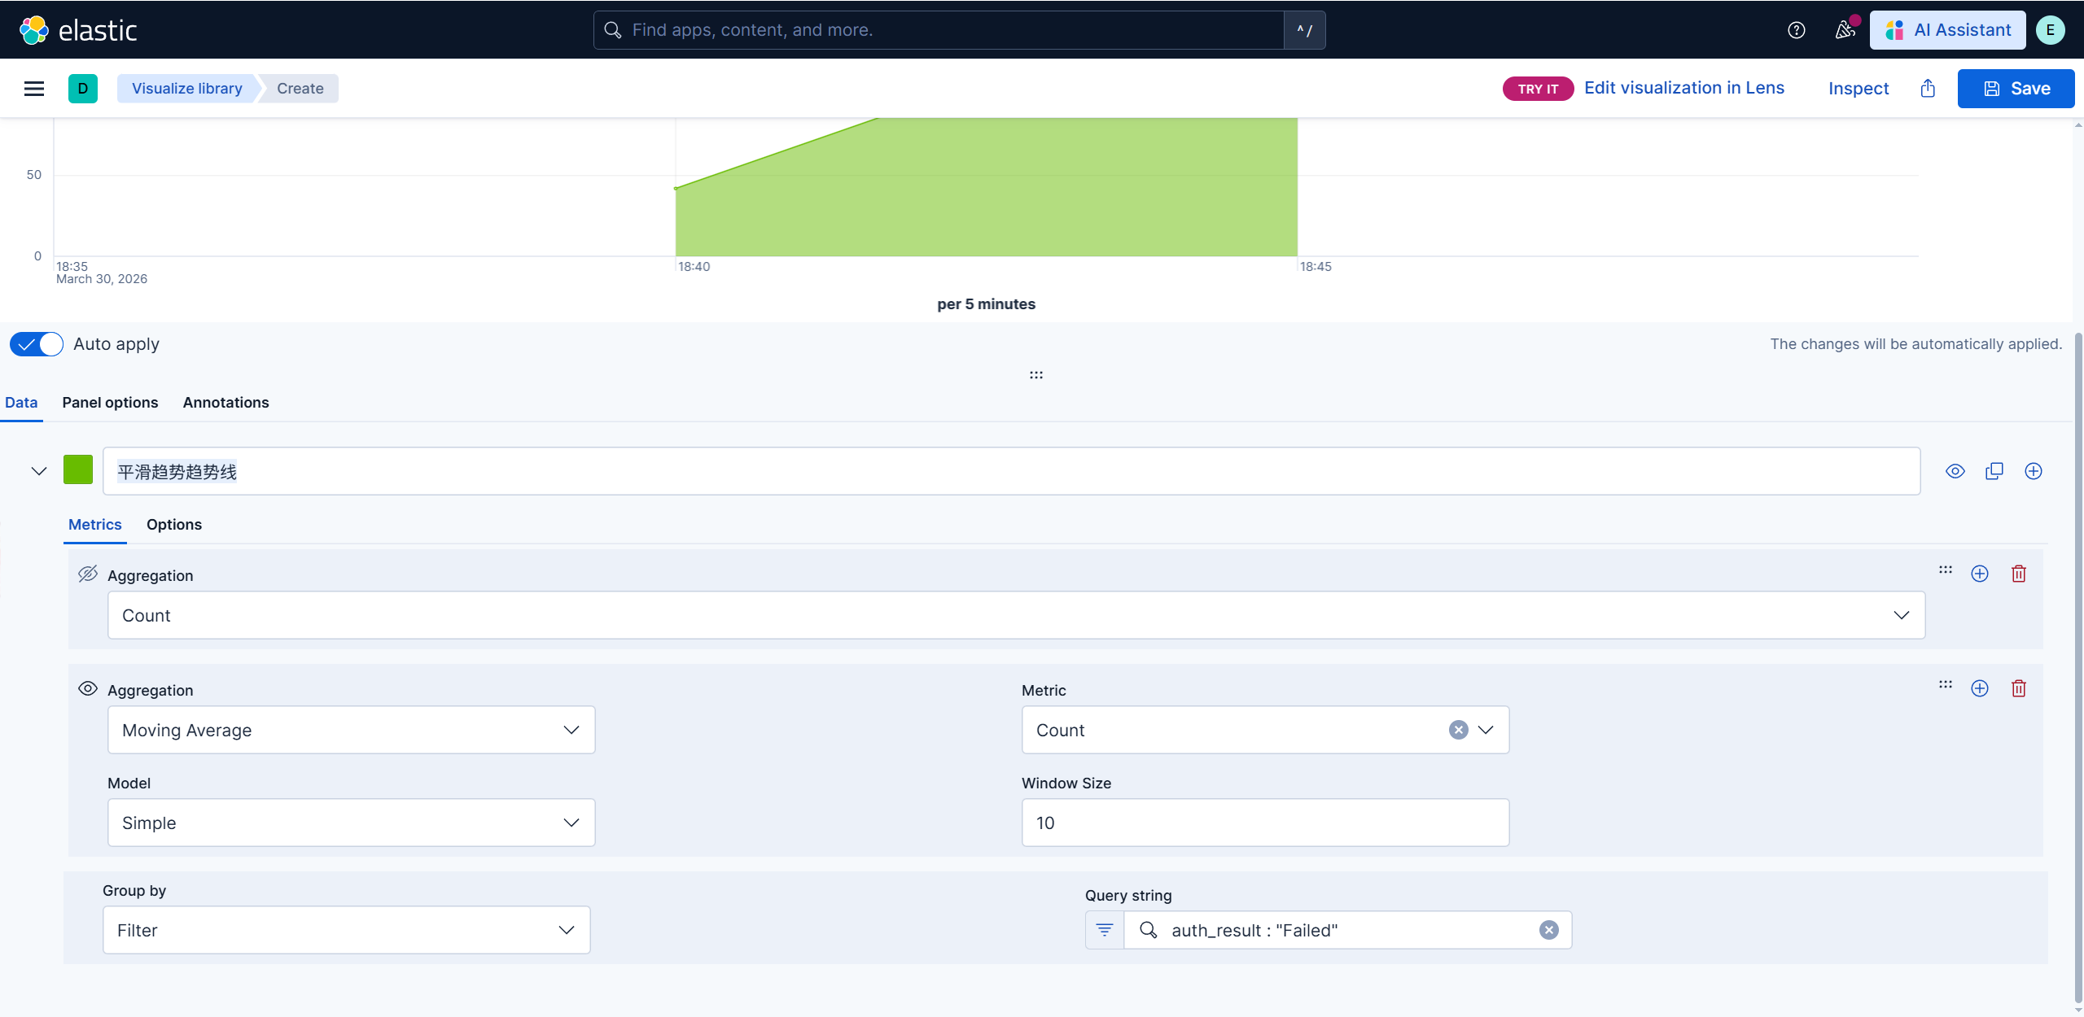The width and height of the screenshot is (2084, 1017).
Task: Open the newsfeed celebration icon
Action: pos(1845,30)
